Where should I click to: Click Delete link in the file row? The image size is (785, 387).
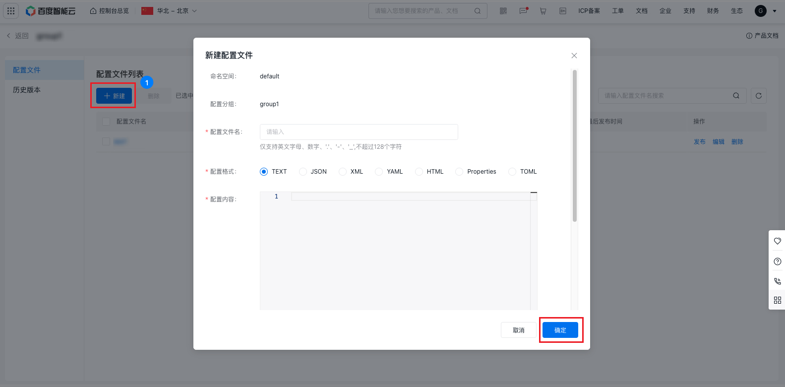click(x=737, y=142)
